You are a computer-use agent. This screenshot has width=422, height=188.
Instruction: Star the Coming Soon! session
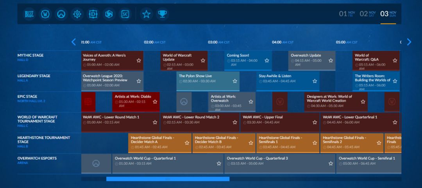pyautogui.click(x=267, y=60)
